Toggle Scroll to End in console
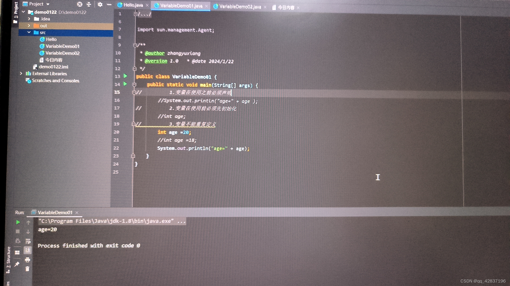The height and width of the screenshot is (286, 510). [27, 250]
